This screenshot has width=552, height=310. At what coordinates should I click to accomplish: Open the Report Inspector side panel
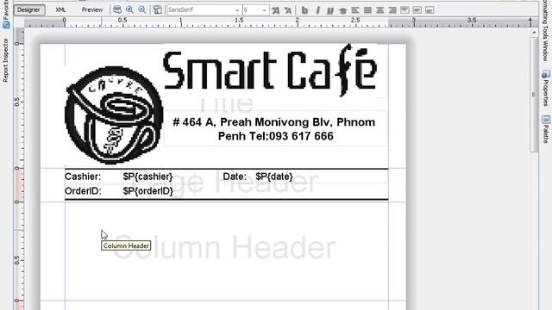[5, 60]
